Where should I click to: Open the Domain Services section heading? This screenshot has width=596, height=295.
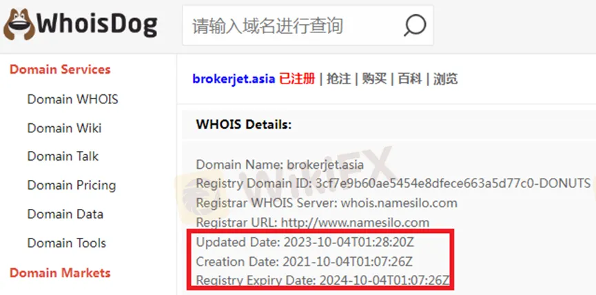(60, 69)
